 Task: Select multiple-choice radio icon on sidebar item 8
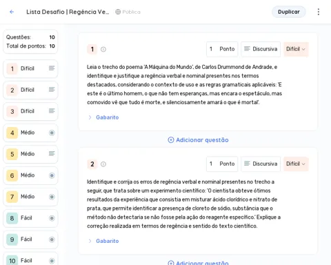pos(52,218)
